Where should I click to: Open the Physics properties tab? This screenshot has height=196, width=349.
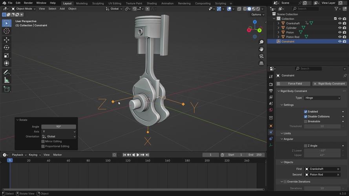coord(271,132)
